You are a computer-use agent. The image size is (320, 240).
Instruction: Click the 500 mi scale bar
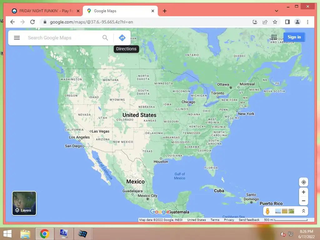point(286,220)
